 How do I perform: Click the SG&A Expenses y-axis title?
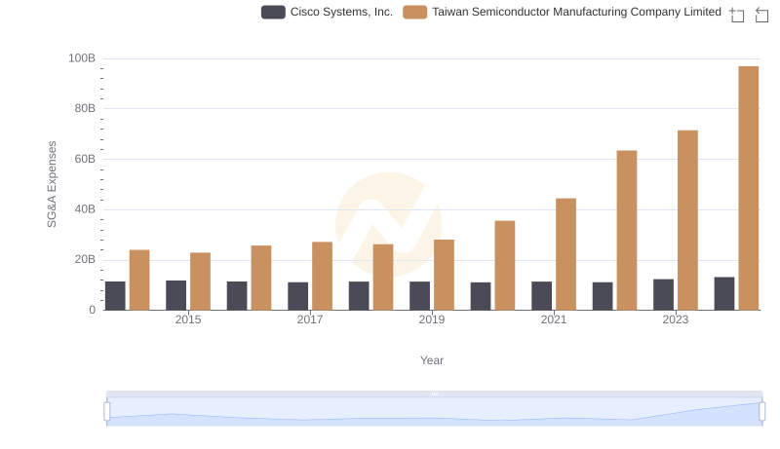coord(52,184)
